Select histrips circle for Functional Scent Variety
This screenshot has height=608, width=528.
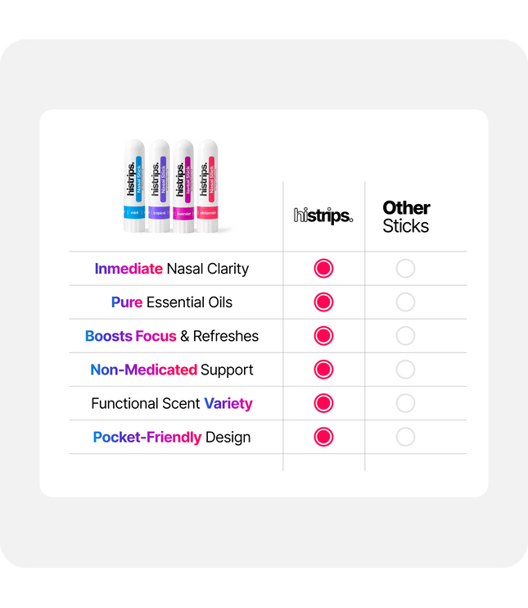[x=323, y=403]
